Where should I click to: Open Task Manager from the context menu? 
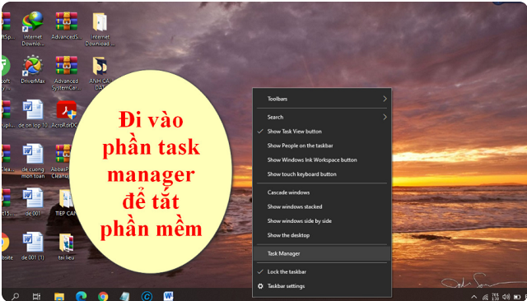click(322, 253)
